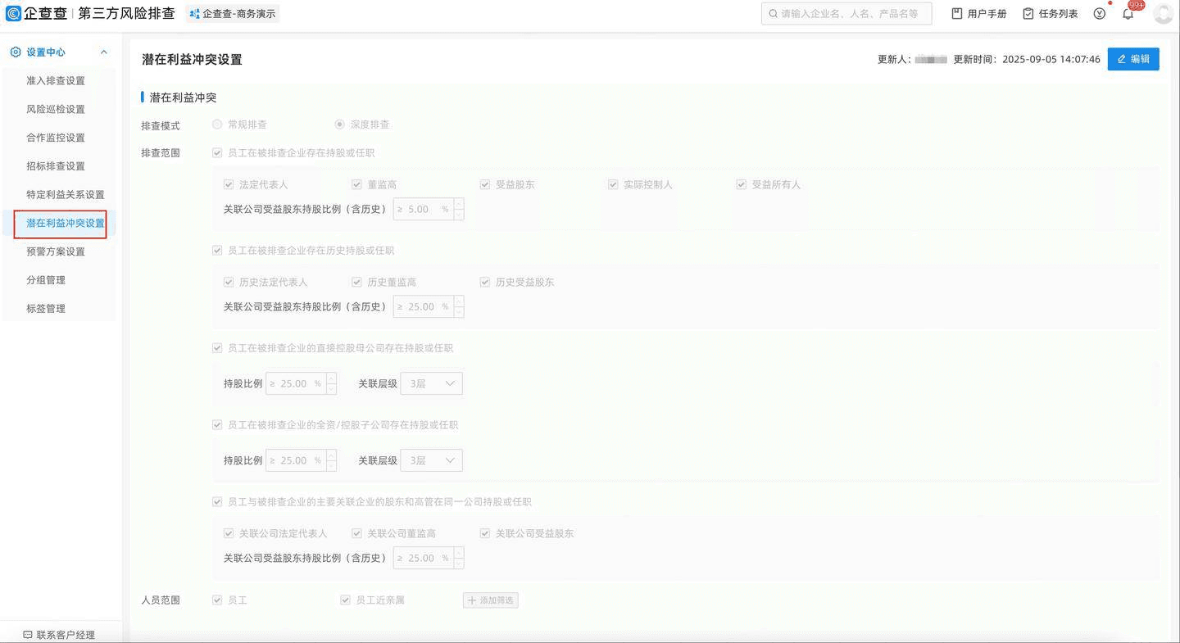Focus the company name search box

click(846, 14)
